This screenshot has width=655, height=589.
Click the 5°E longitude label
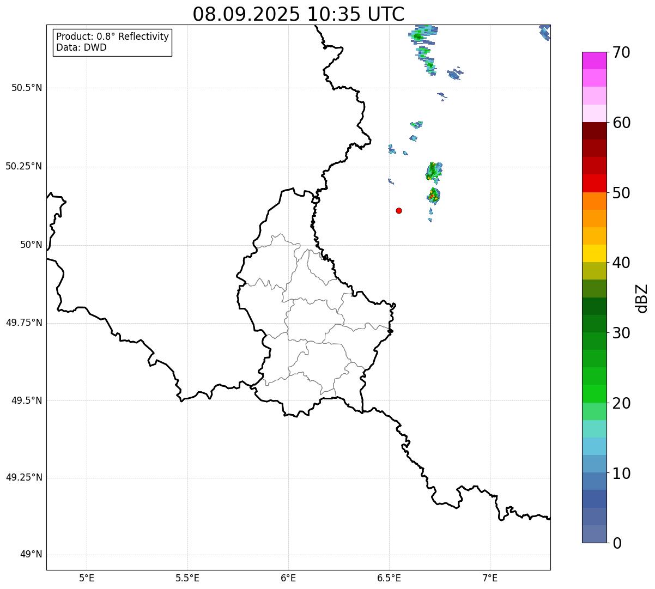(x=87, y=578)
